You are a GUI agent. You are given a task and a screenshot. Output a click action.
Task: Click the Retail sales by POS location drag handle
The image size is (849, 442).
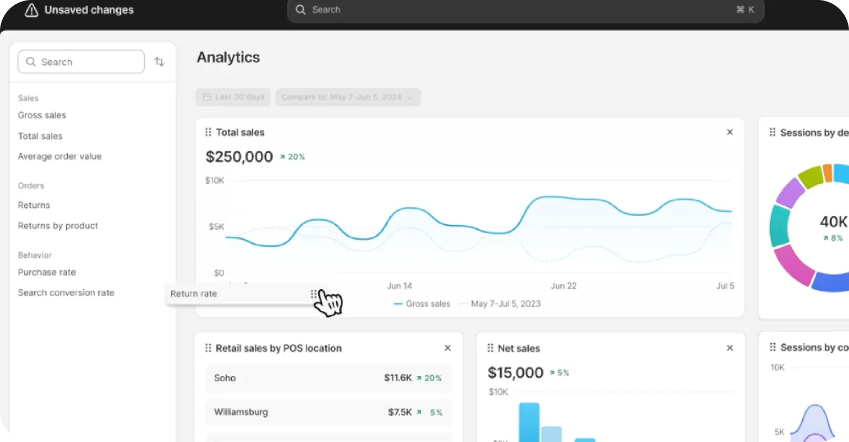208,348
